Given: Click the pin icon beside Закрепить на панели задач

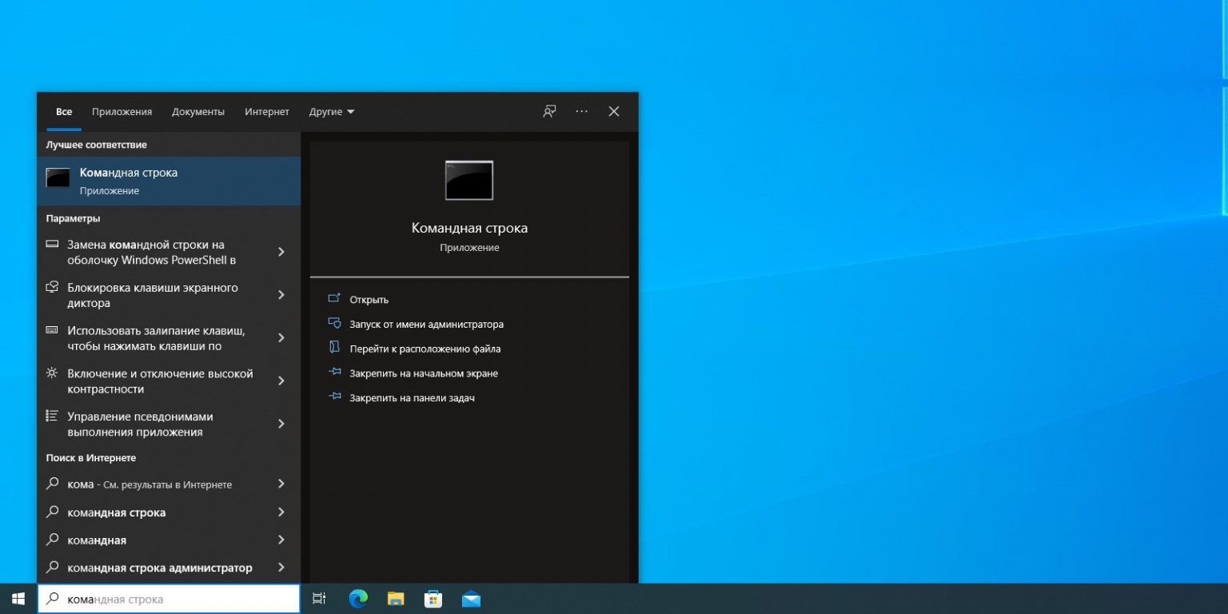Looking at the screenshot, I should click(334, 397).
